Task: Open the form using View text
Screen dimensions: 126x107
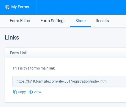Action: click(37, 92)
